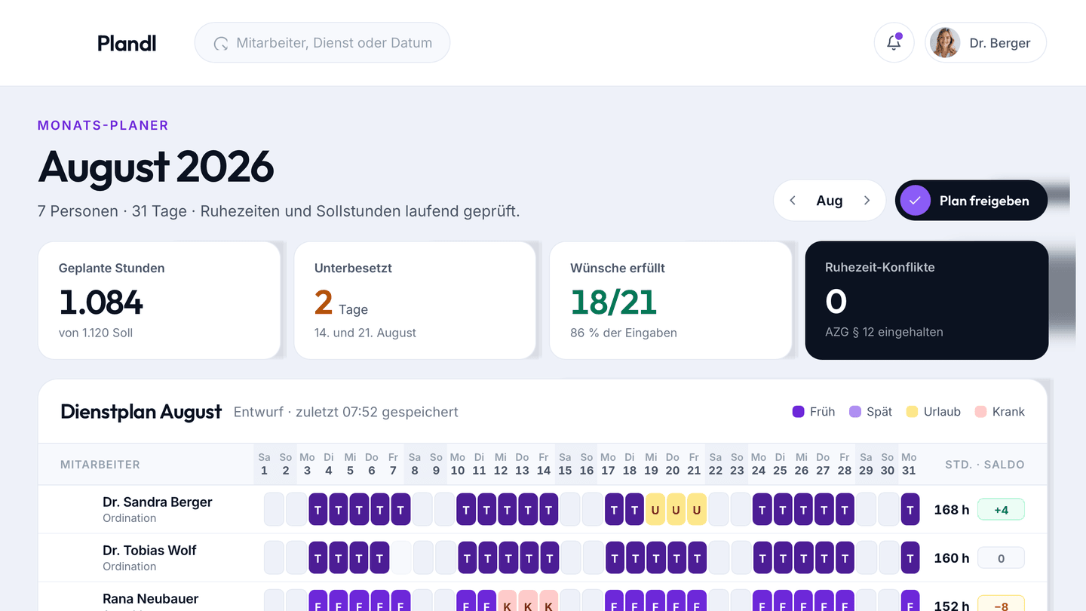Go to the previous month arrow
This screenshot has height=611, width=1086.
pyautogui.click(x=793, y=201)
